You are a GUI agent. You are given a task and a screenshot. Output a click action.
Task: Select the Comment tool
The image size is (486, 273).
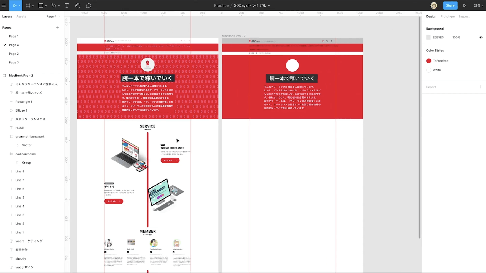pyautogui.click(x=88, y=5)
